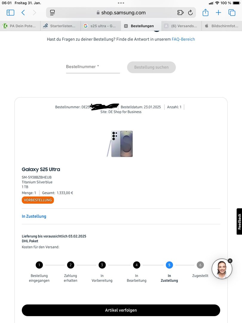Switch to the Starterlisten tab

60,26
